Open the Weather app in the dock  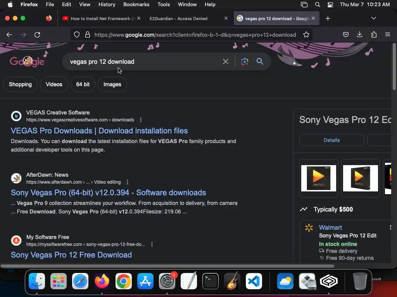coord(285,281)
